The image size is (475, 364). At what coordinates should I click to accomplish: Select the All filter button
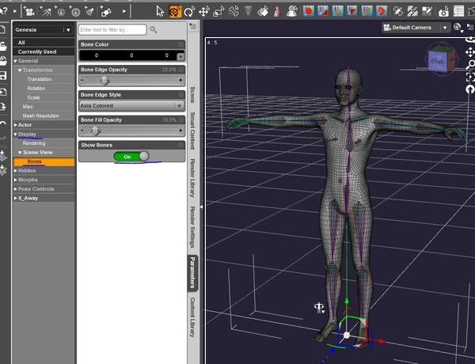point(44,43)
